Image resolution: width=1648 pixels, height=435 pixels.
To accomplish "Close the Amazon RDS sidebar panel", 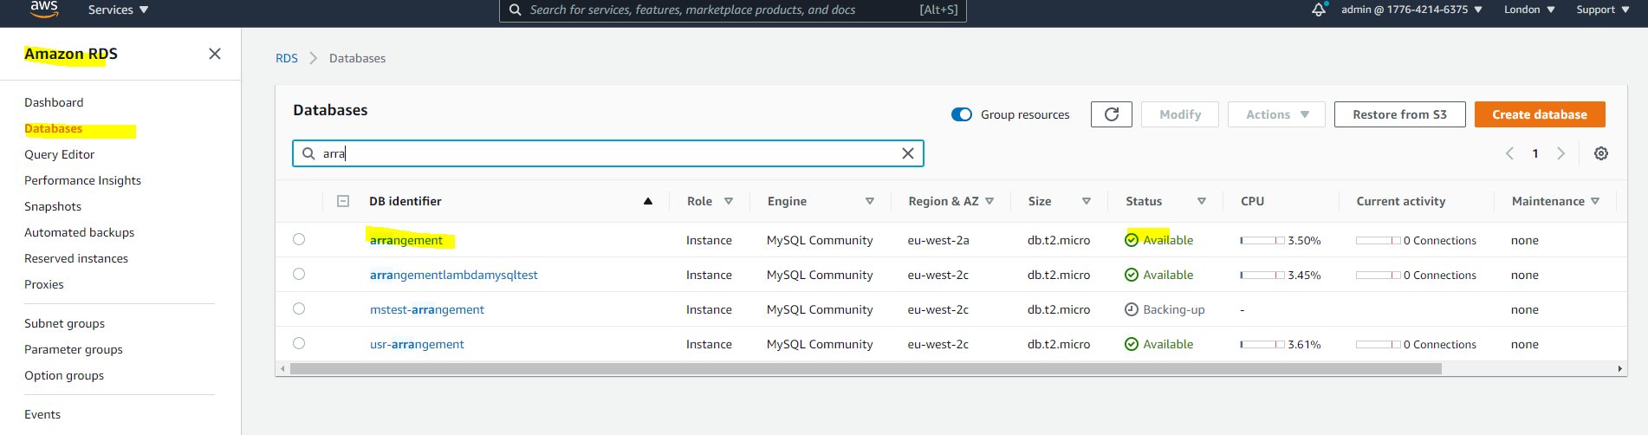I will click(215, 54).
